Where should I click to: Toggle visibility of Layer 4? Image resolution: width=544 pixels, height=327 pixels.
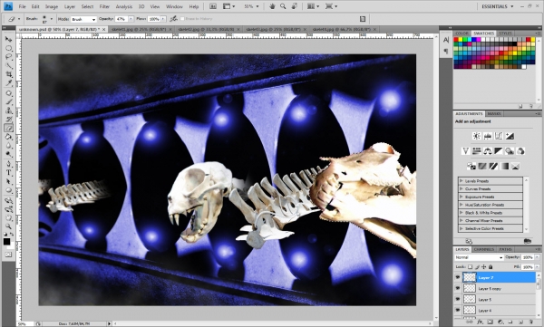[458, 310]
